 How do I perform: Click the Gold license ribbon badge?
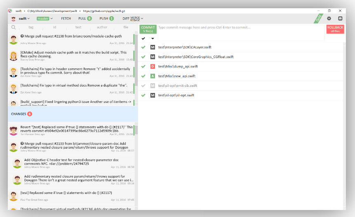317,19
